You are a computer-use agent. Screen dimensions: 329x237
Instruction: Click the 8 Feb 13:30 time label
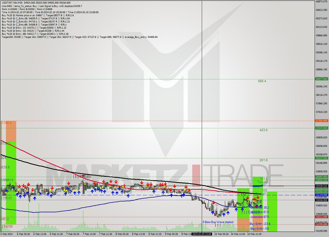pos(139,234)
